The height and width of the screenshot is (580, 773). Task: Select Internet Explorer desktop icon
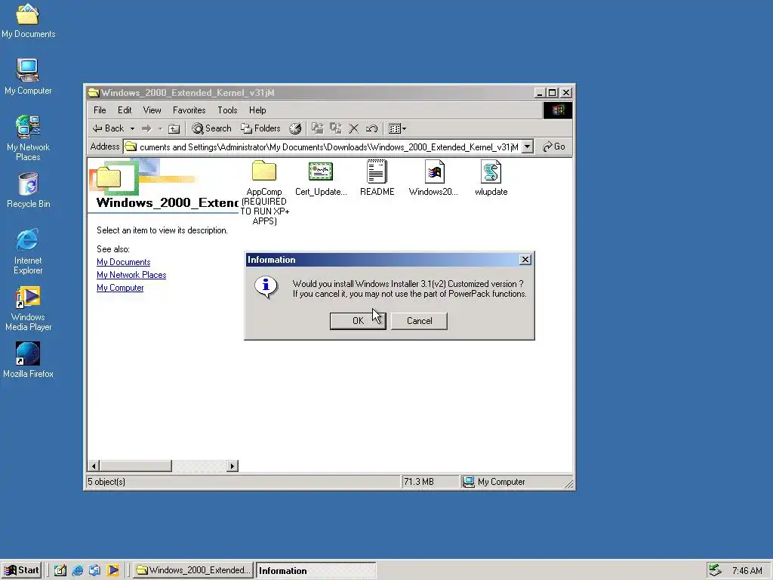tap(28, 251)
